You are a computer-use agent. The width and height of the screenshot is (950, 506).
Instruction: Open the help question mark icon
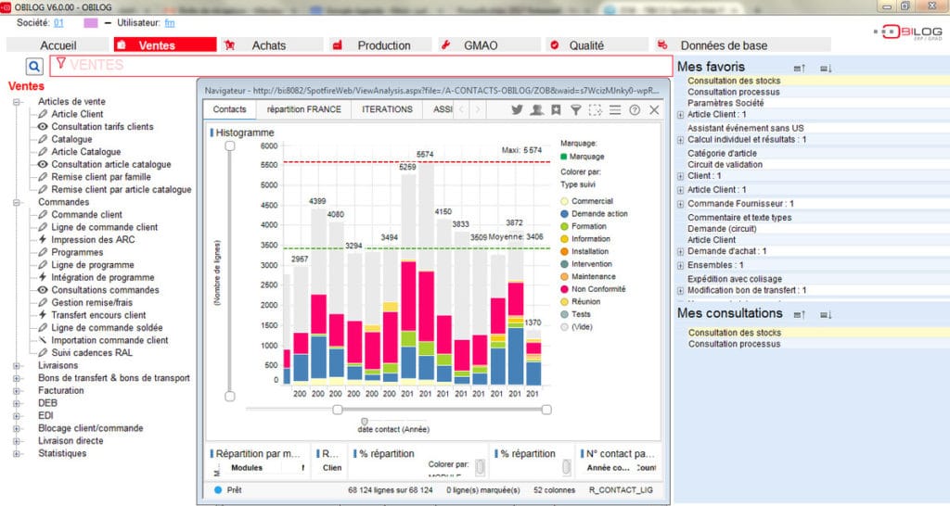[x=635, y=109]
